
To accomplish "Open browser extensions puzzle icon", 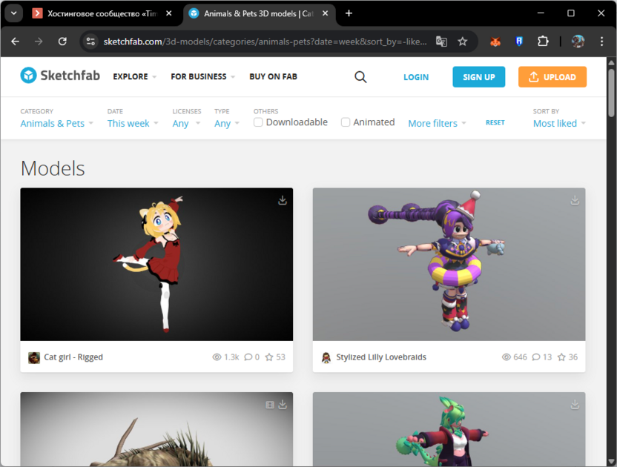I will 543,42.
